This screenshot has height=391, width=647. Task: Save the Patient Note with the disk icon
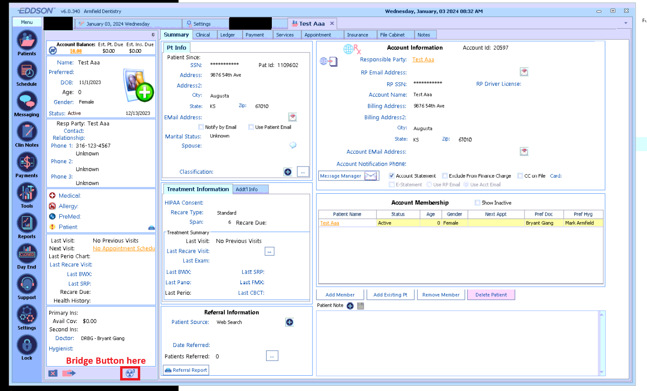pos(360,306)
